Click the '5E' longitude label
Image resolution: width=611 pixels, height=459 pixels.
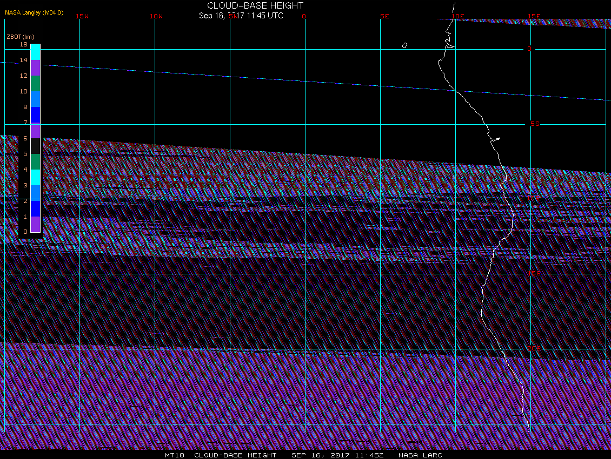click(x=384, y=16)
